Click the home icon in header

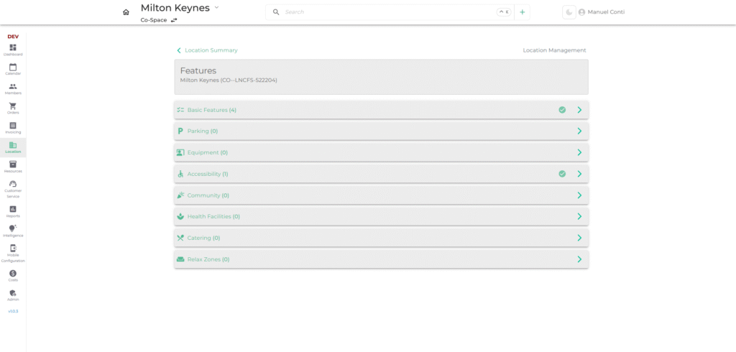[x=126, y=12]
